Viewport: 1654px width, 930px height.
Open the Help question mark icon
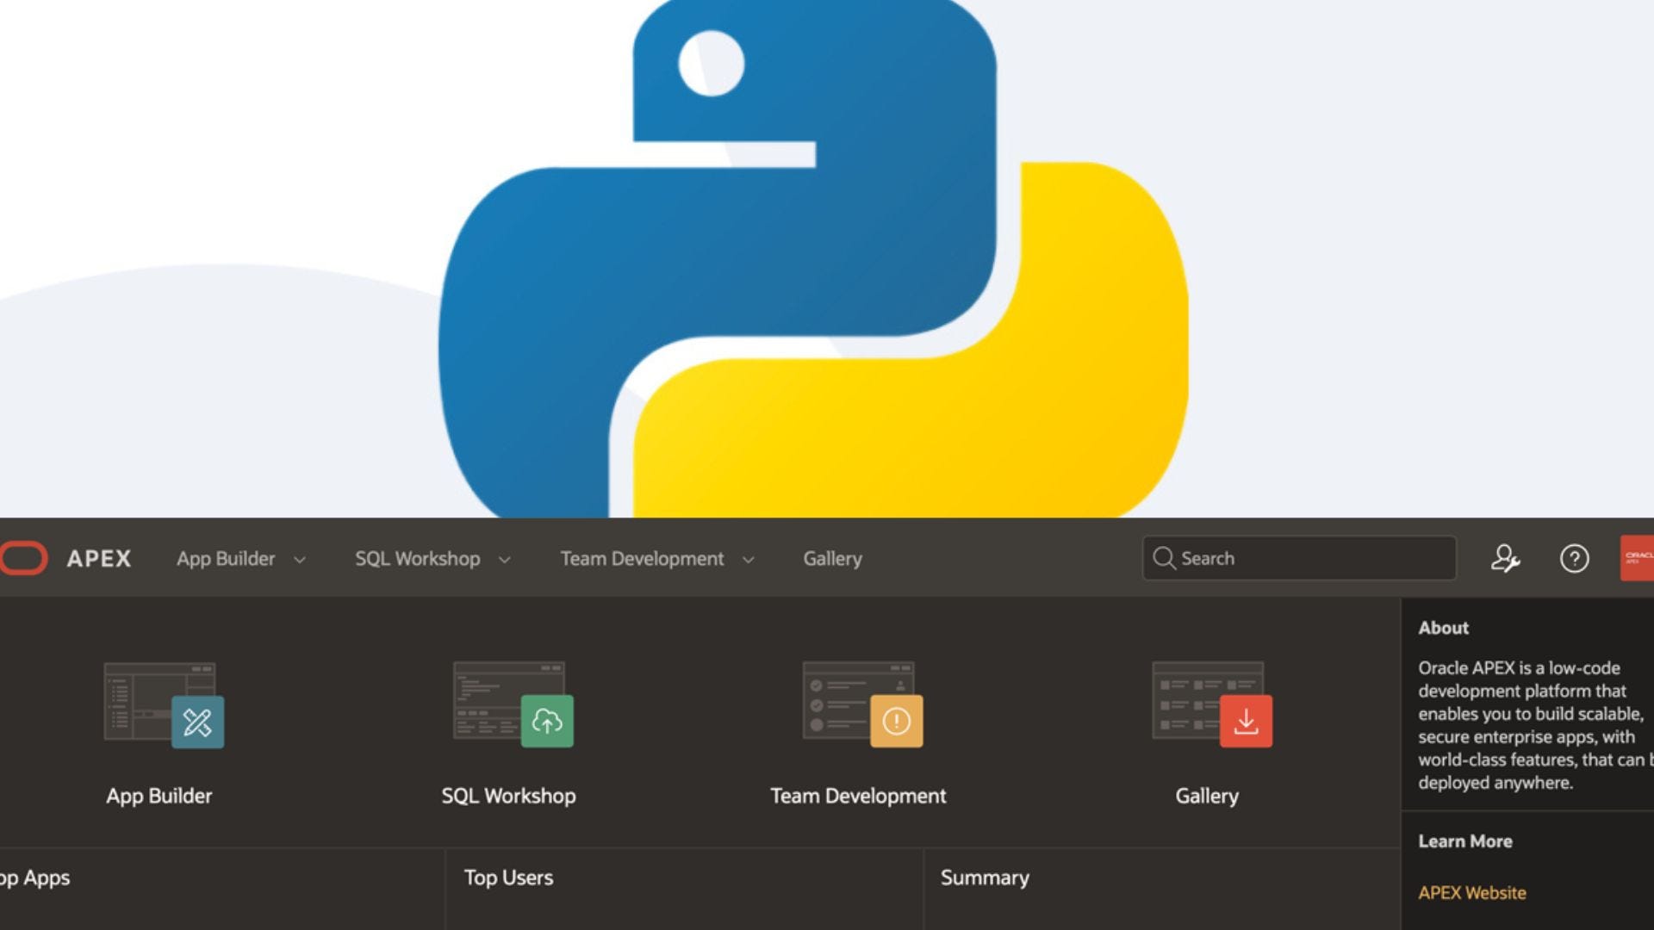click(1575, 559)
